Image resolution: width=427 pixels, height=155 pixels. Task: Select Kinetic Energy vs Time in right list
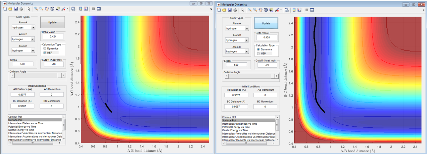pyautogui.click(x=235, y=130)
